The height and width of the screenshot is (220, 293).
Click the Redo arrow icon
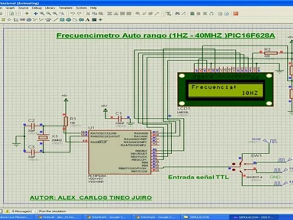tap(79, 14)
